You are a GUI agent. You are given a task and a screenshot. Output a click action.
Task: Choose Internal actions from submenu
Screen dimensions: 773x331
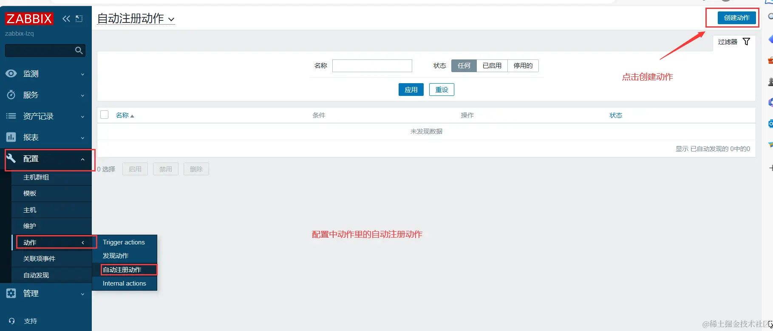pyautogui.click(x=125, y=283)
